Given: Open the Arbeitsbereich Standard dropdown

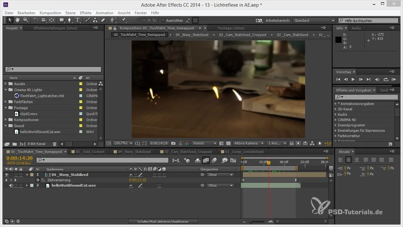Looking at the screenshot, I should [314, 20].
